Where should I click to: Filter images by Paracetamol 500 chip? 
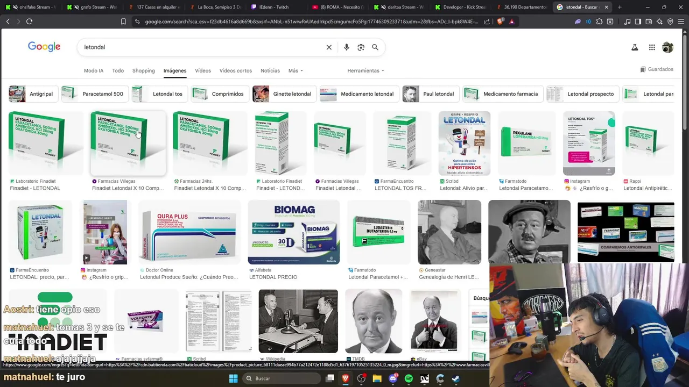95,94
